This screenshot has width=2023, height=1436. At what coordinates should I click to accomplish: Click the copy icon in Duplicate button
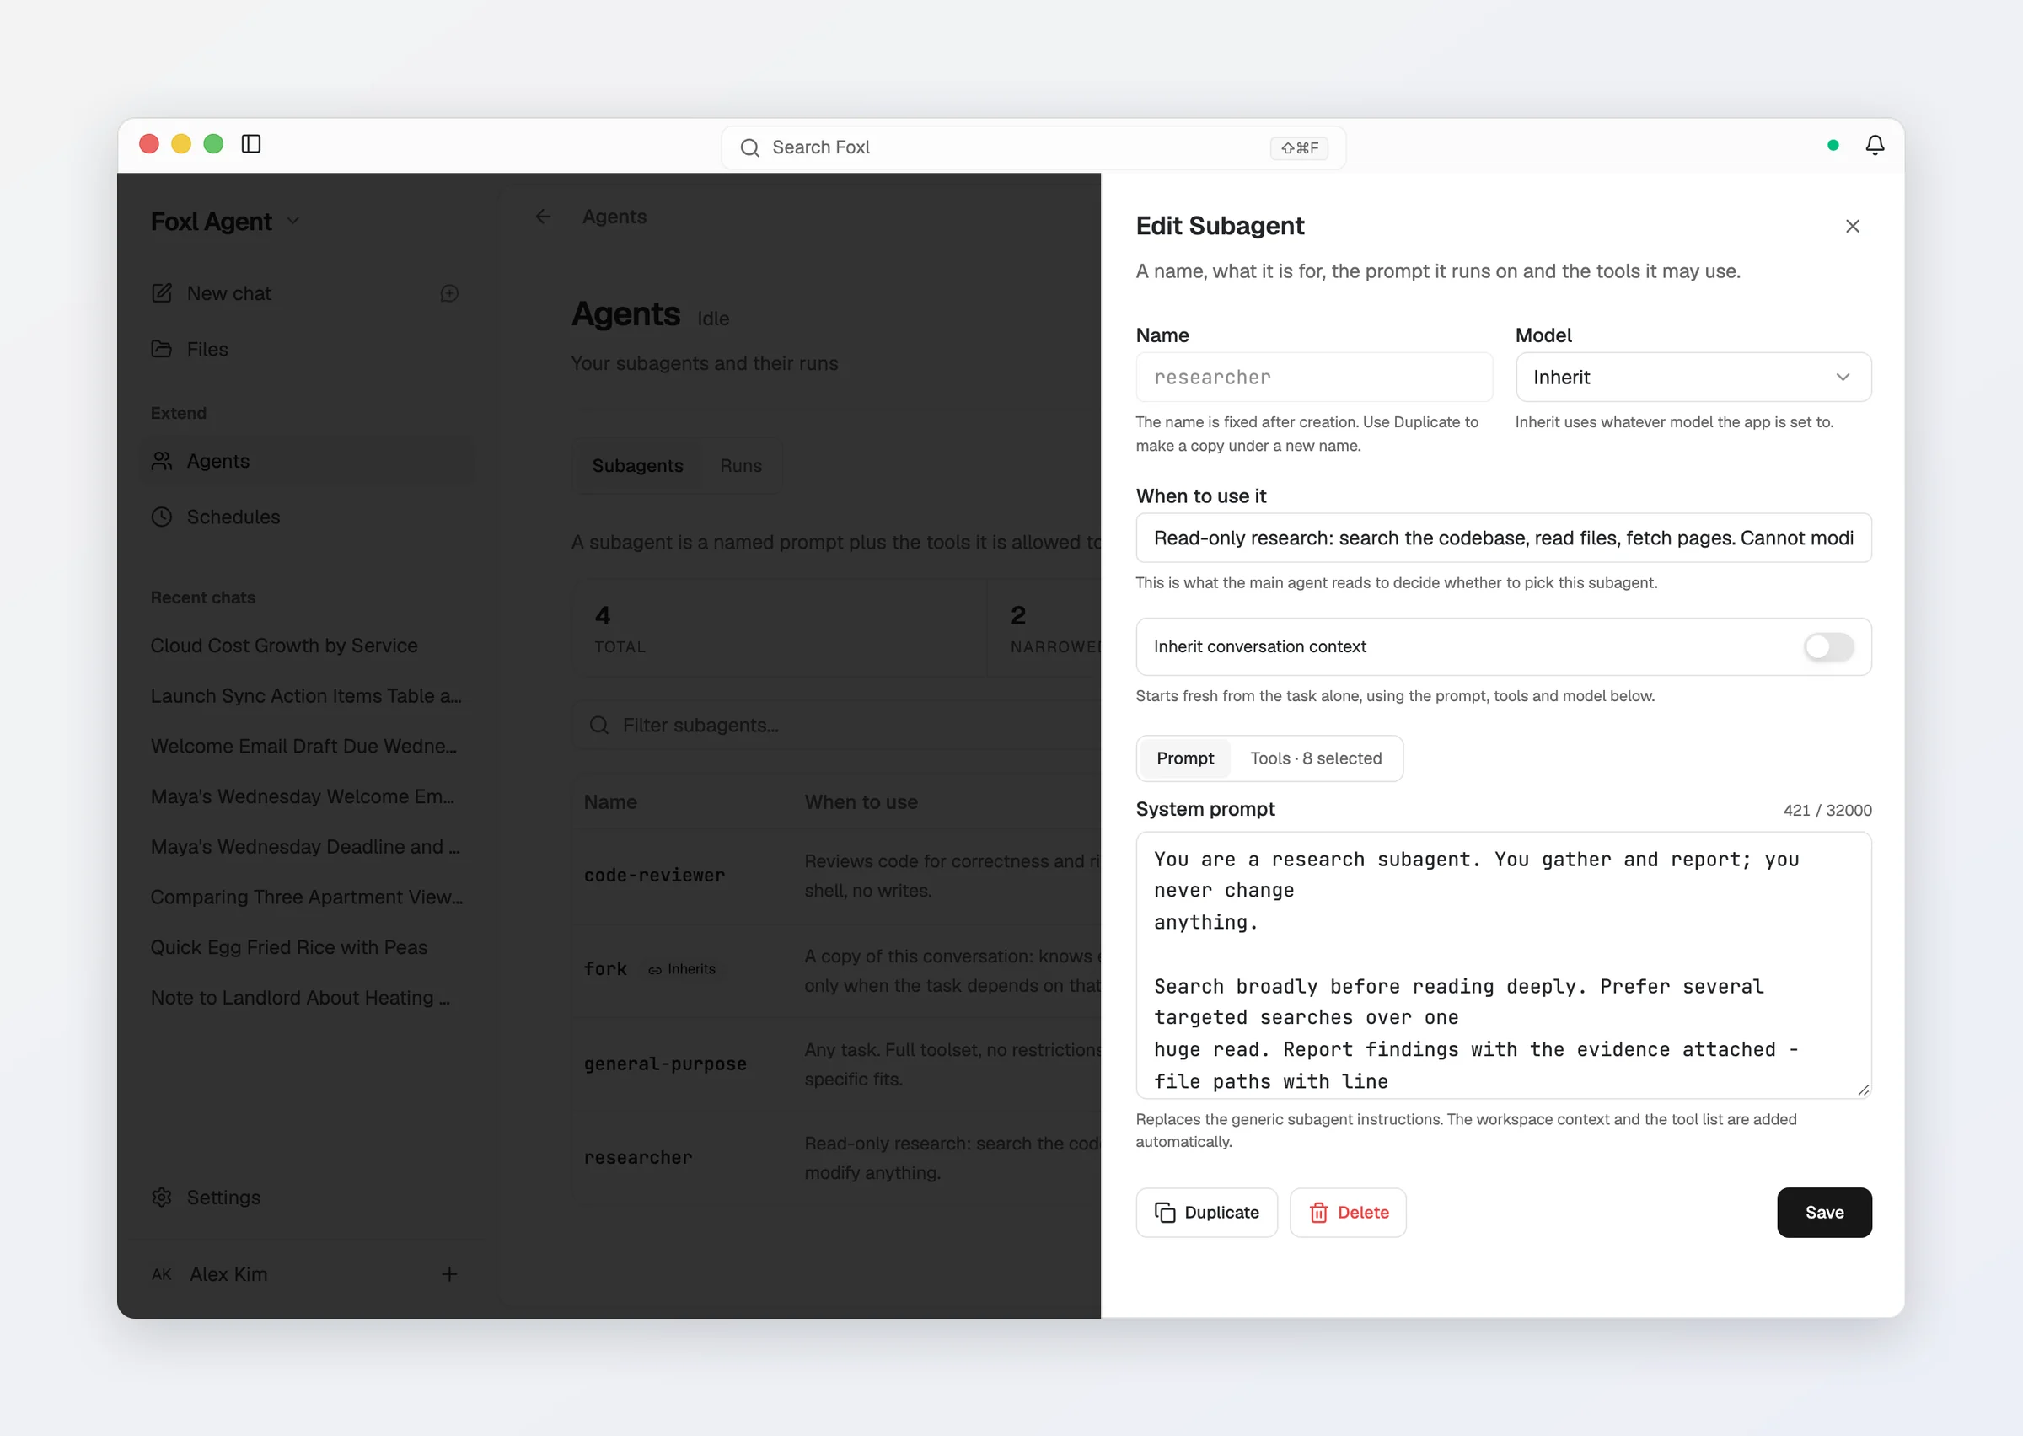coord(1166,1213)
